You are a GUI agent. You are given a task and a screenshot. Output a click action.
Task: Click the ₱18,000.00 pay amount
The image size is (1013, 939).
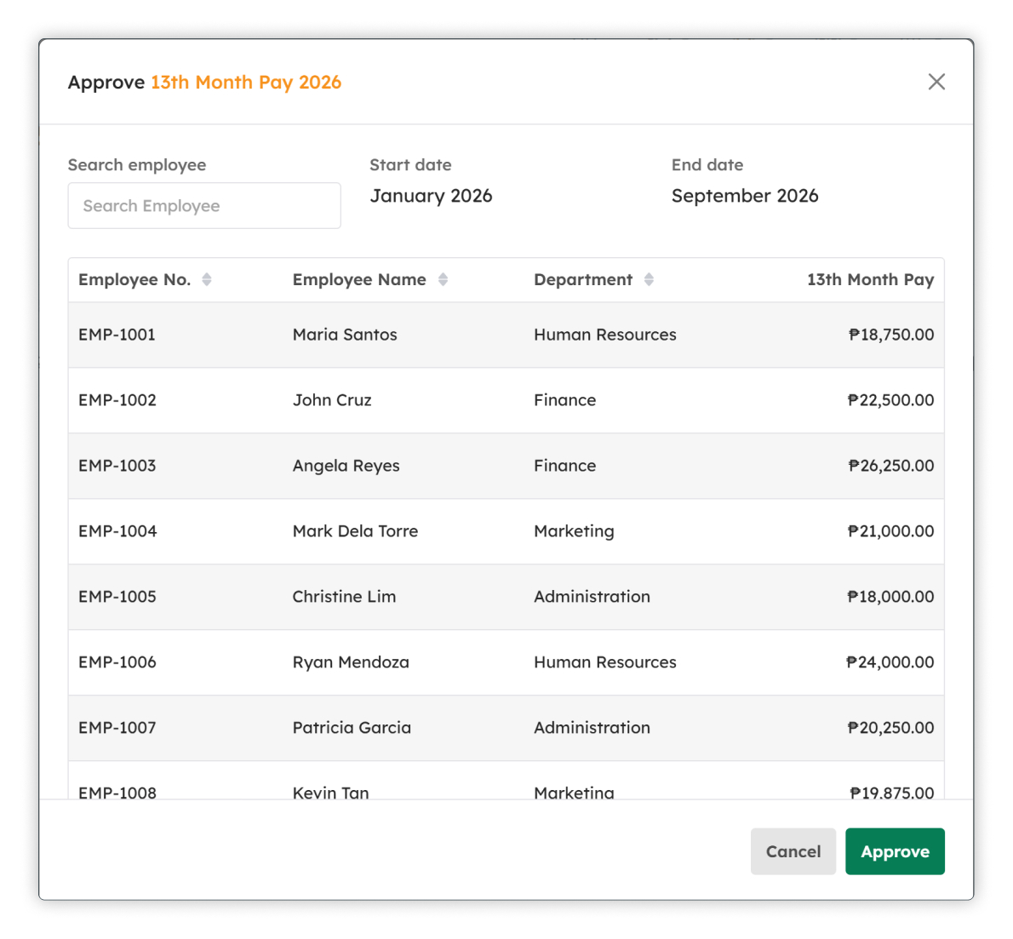pos(890,597)
